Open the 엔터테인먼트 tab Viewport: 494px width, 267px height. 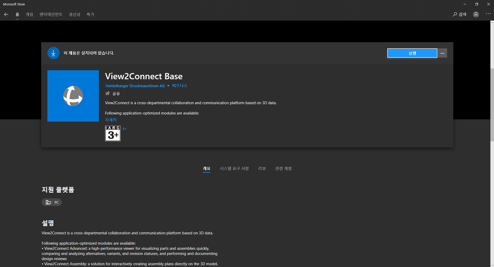pyautogui.click(x=51, y=14)
